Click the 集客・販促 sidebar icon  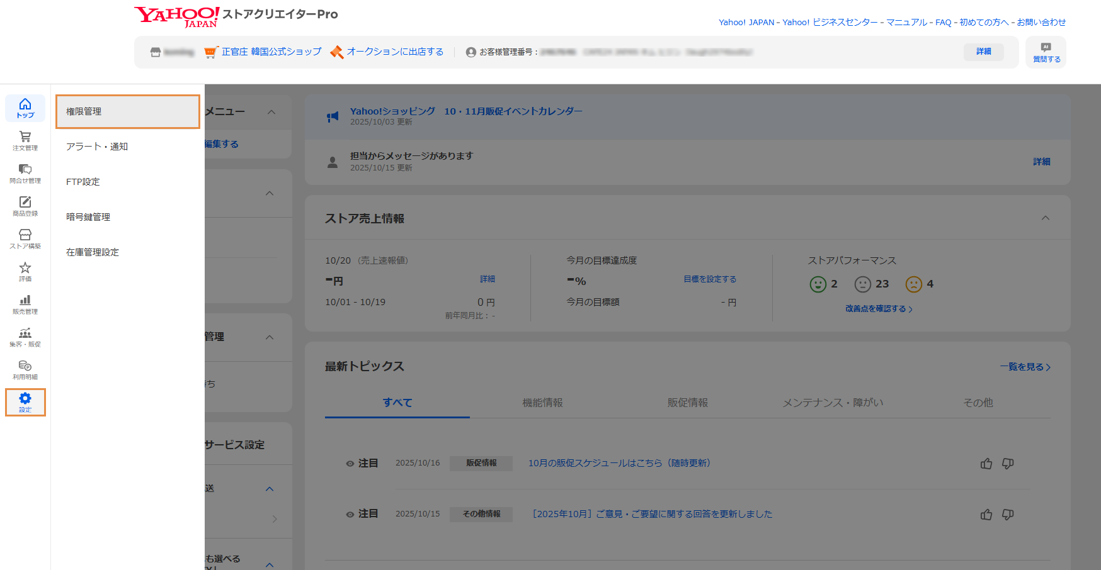click(25, 337)
